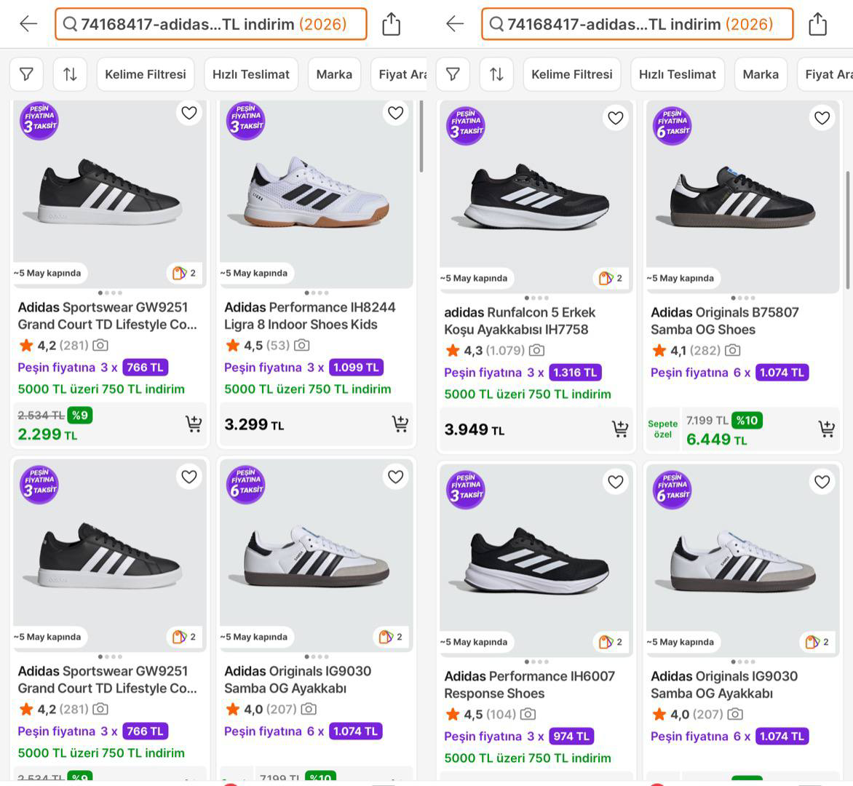Screen dimensions: 853x786
Task: Tap the share icon in the right screen
Action: point(817,24)
